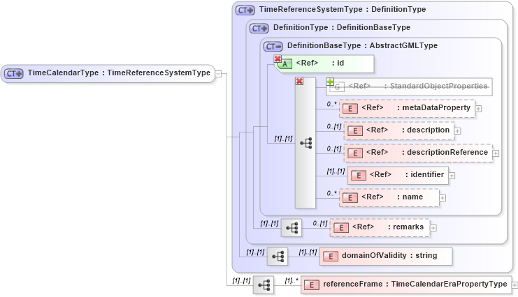Image resolution: width=518 pixels, height=297 pixels.
Task: Select the identifier element label
Action: coord(407,175)
